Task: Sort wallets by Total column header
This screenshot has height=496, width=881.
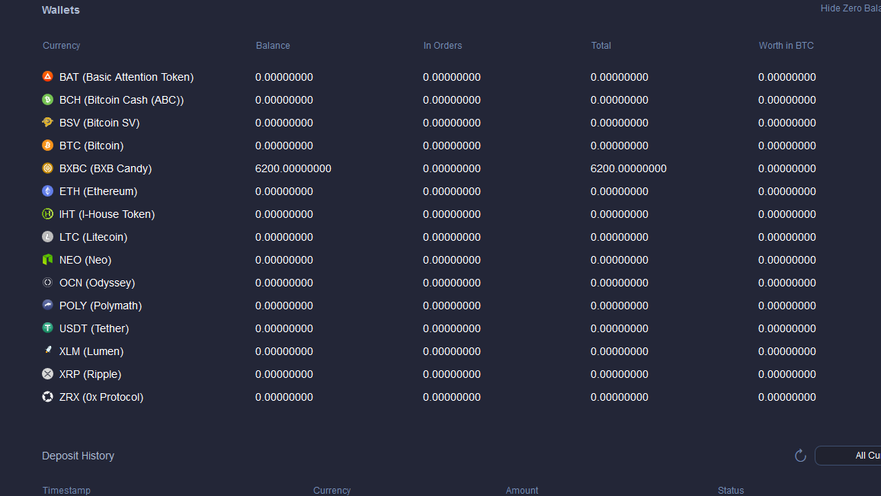Action: coord(601,46)
